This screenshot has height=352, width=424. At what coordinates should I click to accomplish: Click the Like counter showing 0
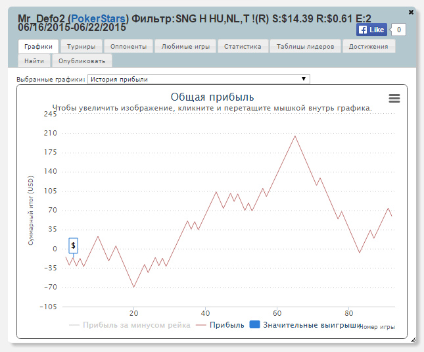[399, 30]
